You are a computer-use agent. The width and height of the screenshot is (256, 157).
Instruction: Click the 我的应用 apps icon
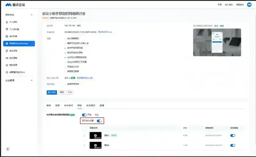pyautogui.click(x=7, y=65)
